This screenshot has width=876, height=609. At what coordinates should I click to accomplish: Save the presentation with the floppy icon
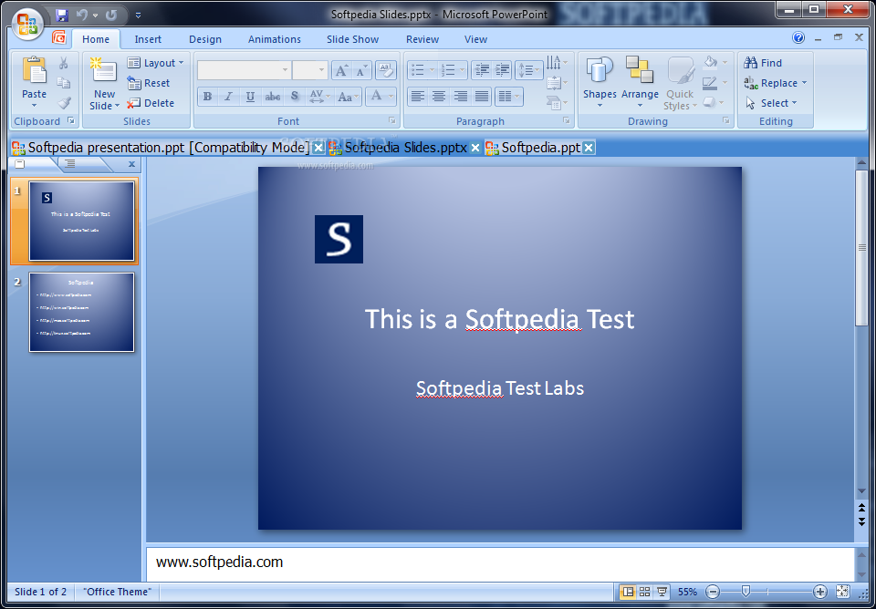click(x=62, y=15)
